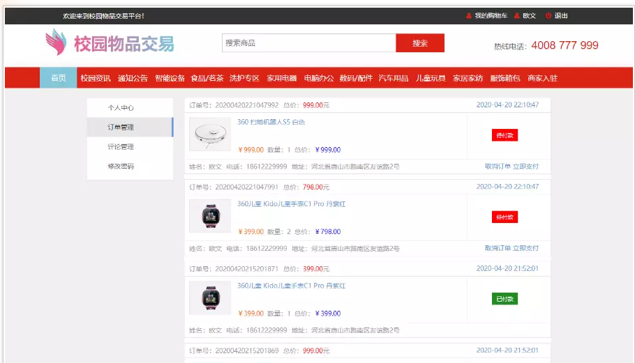The image size is (635, 363).
Task: Click 立即支付 for order 20200420221047991
Action: pyautogui.click(x=525, y=248)
